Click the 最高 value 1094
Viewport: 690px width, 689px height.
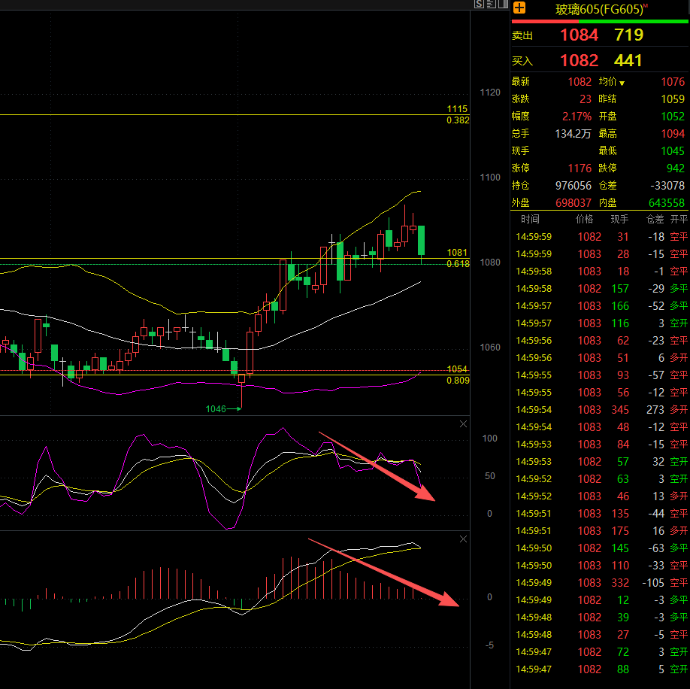[x=673, y=133]
